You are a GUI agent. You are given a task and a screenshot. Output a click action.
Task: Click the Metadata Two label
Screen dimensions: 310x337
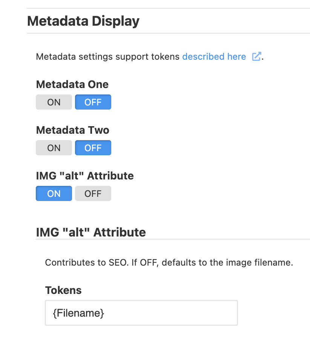[x=73, y=130]
